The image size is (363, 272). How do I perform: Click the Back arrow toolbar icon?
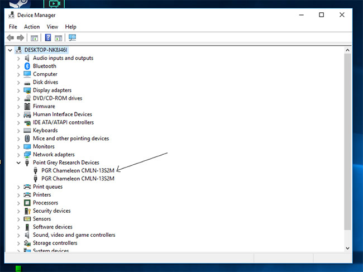(x=10, y=38)
